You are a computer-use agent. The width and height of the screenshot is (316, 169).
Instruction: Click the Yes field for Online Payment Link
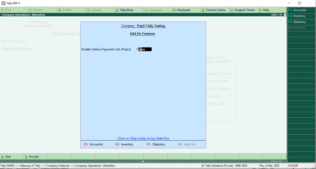pos(145,49)
